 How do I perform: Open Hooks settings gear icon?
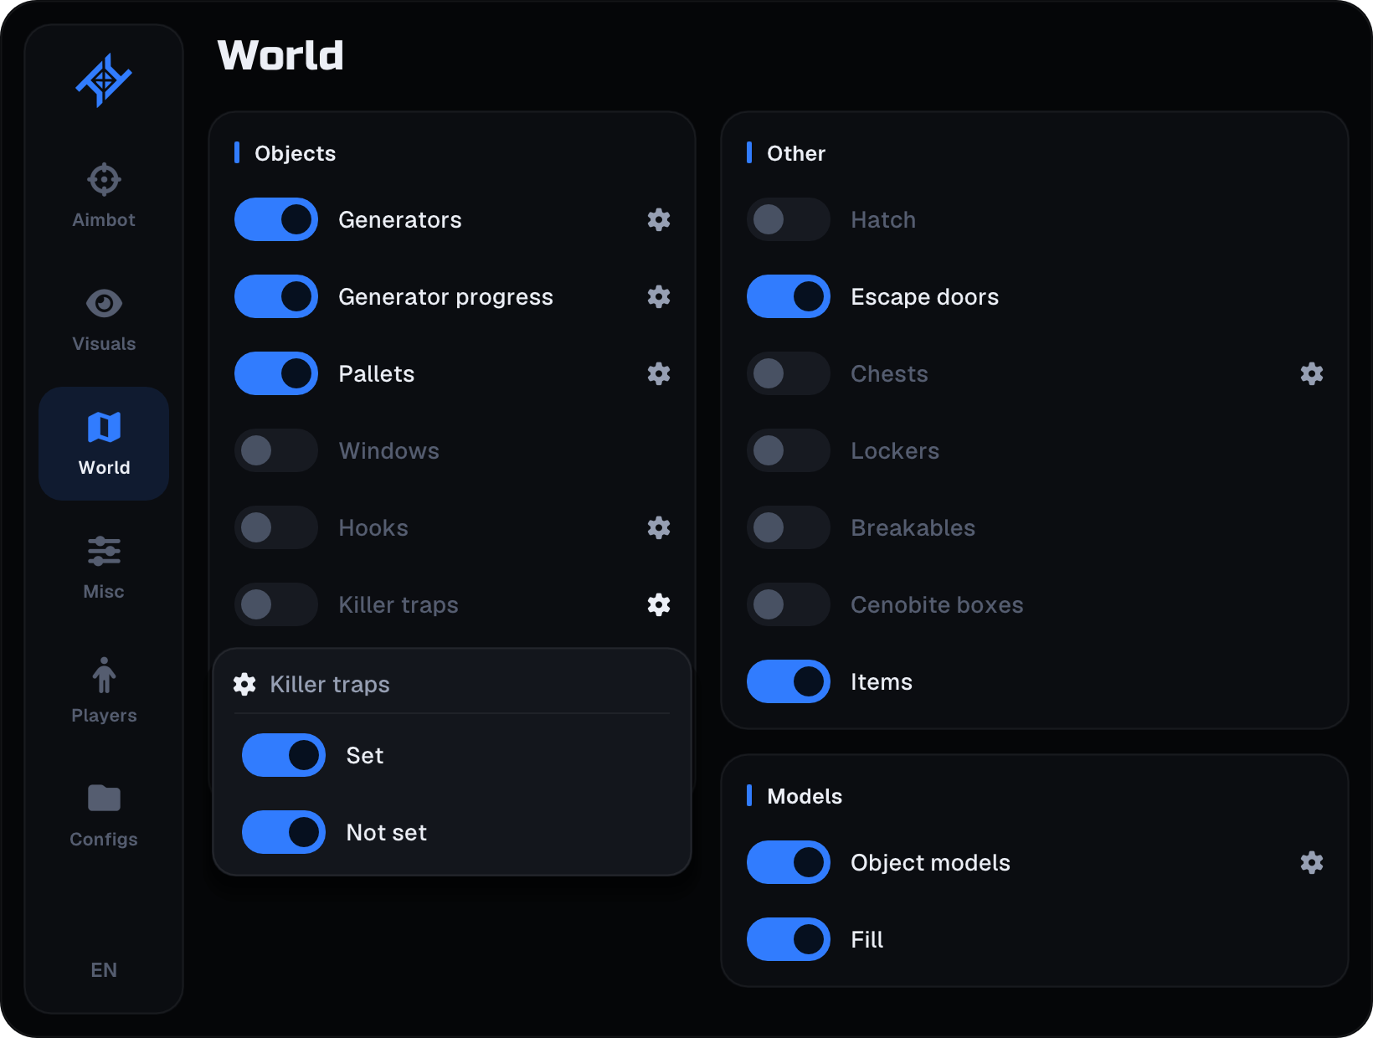click(659, 527)
